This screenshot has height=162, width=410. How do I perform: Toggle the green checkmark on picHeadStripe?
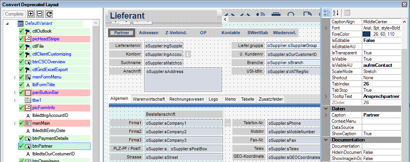coord(21,39)
